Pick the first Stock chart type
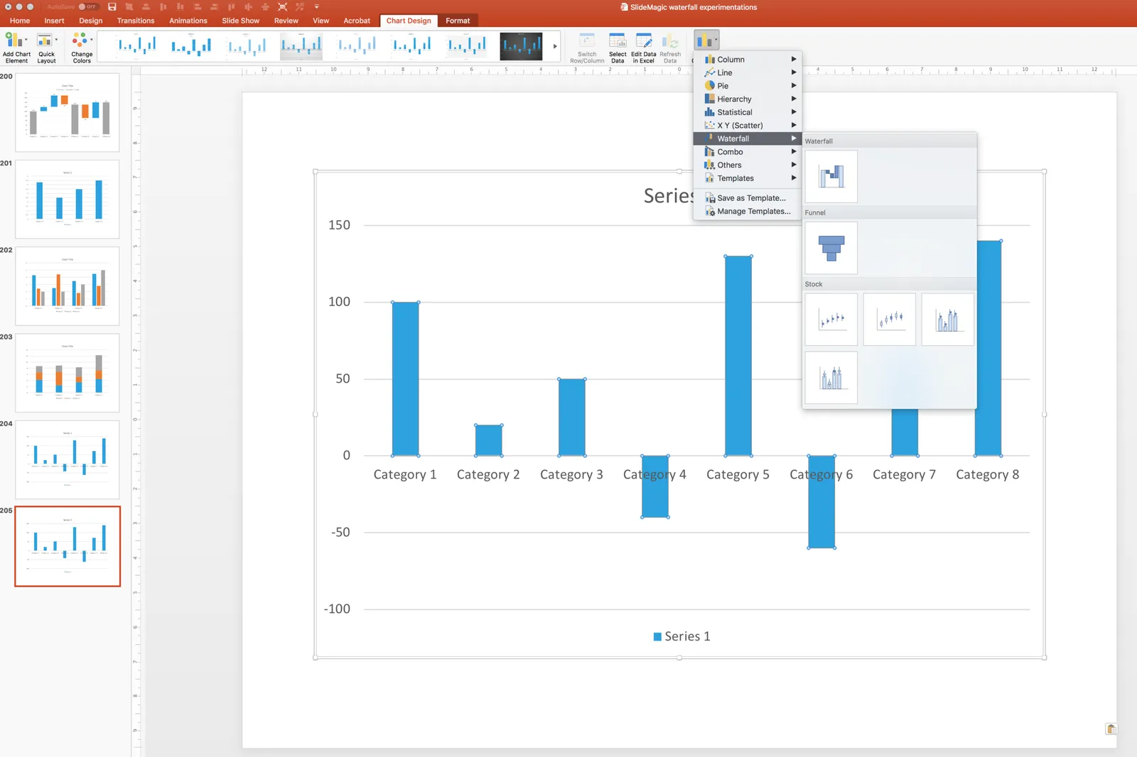This screenshot has height=757, width=1137. (x=831, y=320)
